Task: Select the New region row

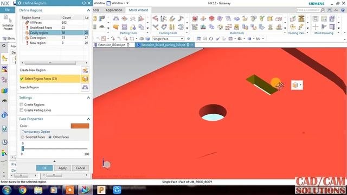Action: pyautogui.click(x=55, y=43)
